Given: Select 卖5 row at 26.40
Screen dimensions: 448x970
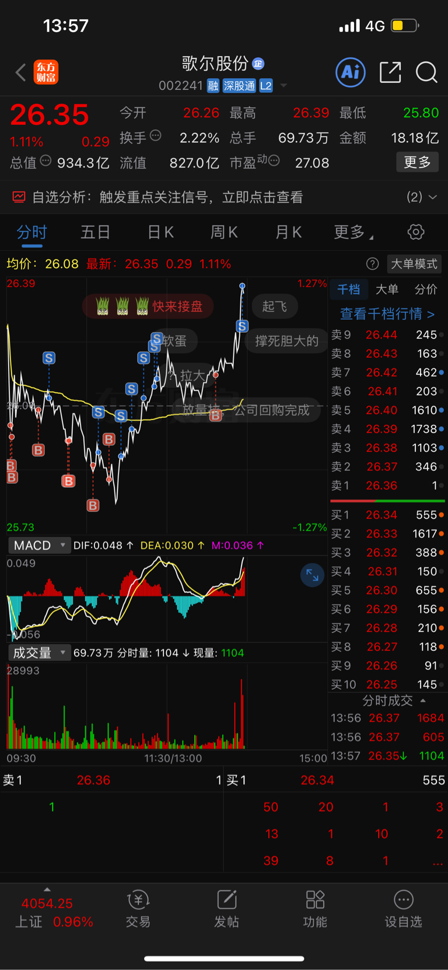Looking at the screenshot, I should 387,410.
